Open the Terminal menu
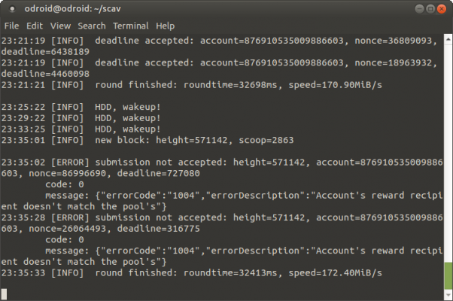Screen dimensions: 453x301 click(131, 26)
